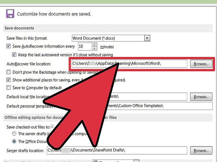The image size is (217, 162).
Task: Browse for Server drafts location
Action: point(201,150)
